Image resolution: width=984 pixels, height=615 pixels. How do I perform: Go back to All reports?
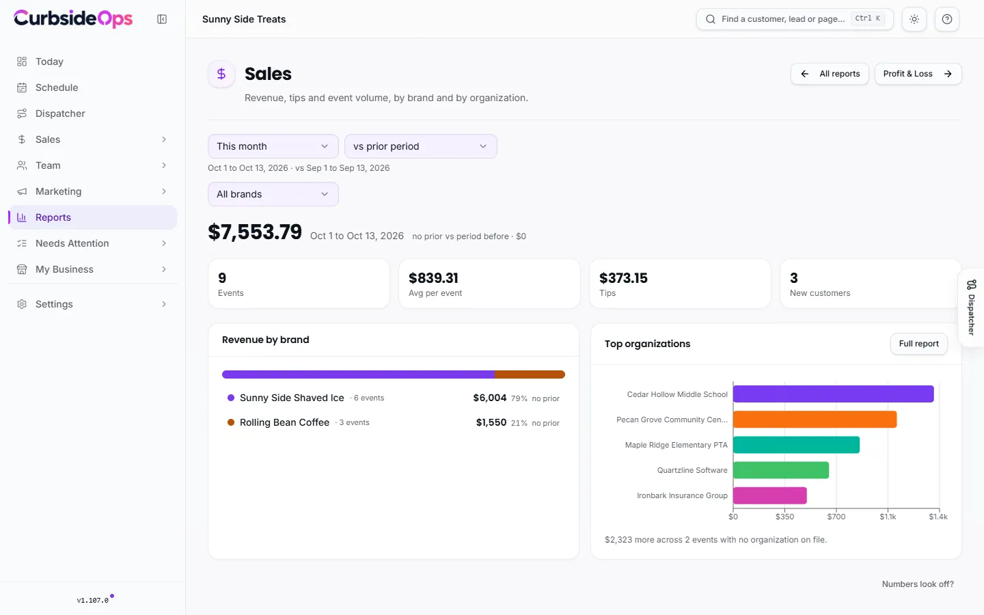tap(830, 74)
